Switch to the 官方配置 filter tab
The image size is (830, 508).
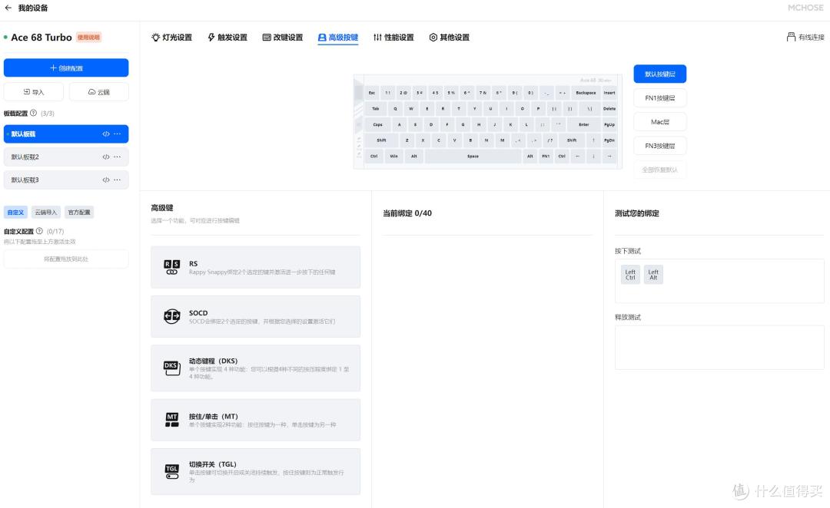[79, 212]
